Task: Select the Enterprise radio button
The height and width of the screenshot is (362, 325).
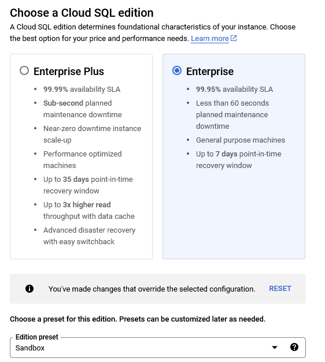Action: (177, 70)
